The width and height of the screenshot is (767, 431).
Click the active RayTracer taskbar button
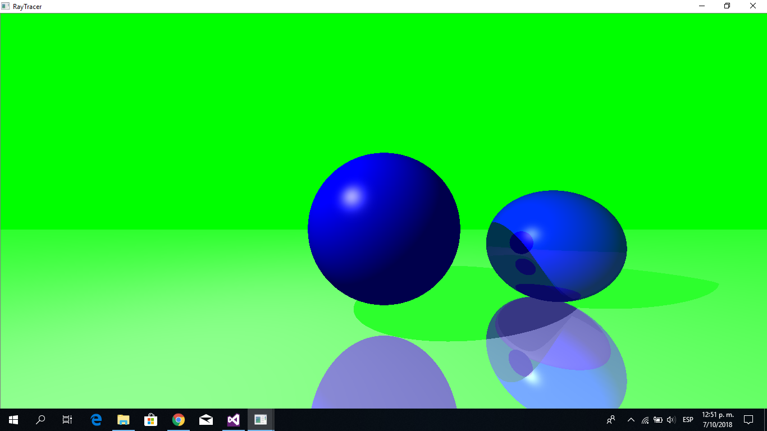(x=261, y=420)
